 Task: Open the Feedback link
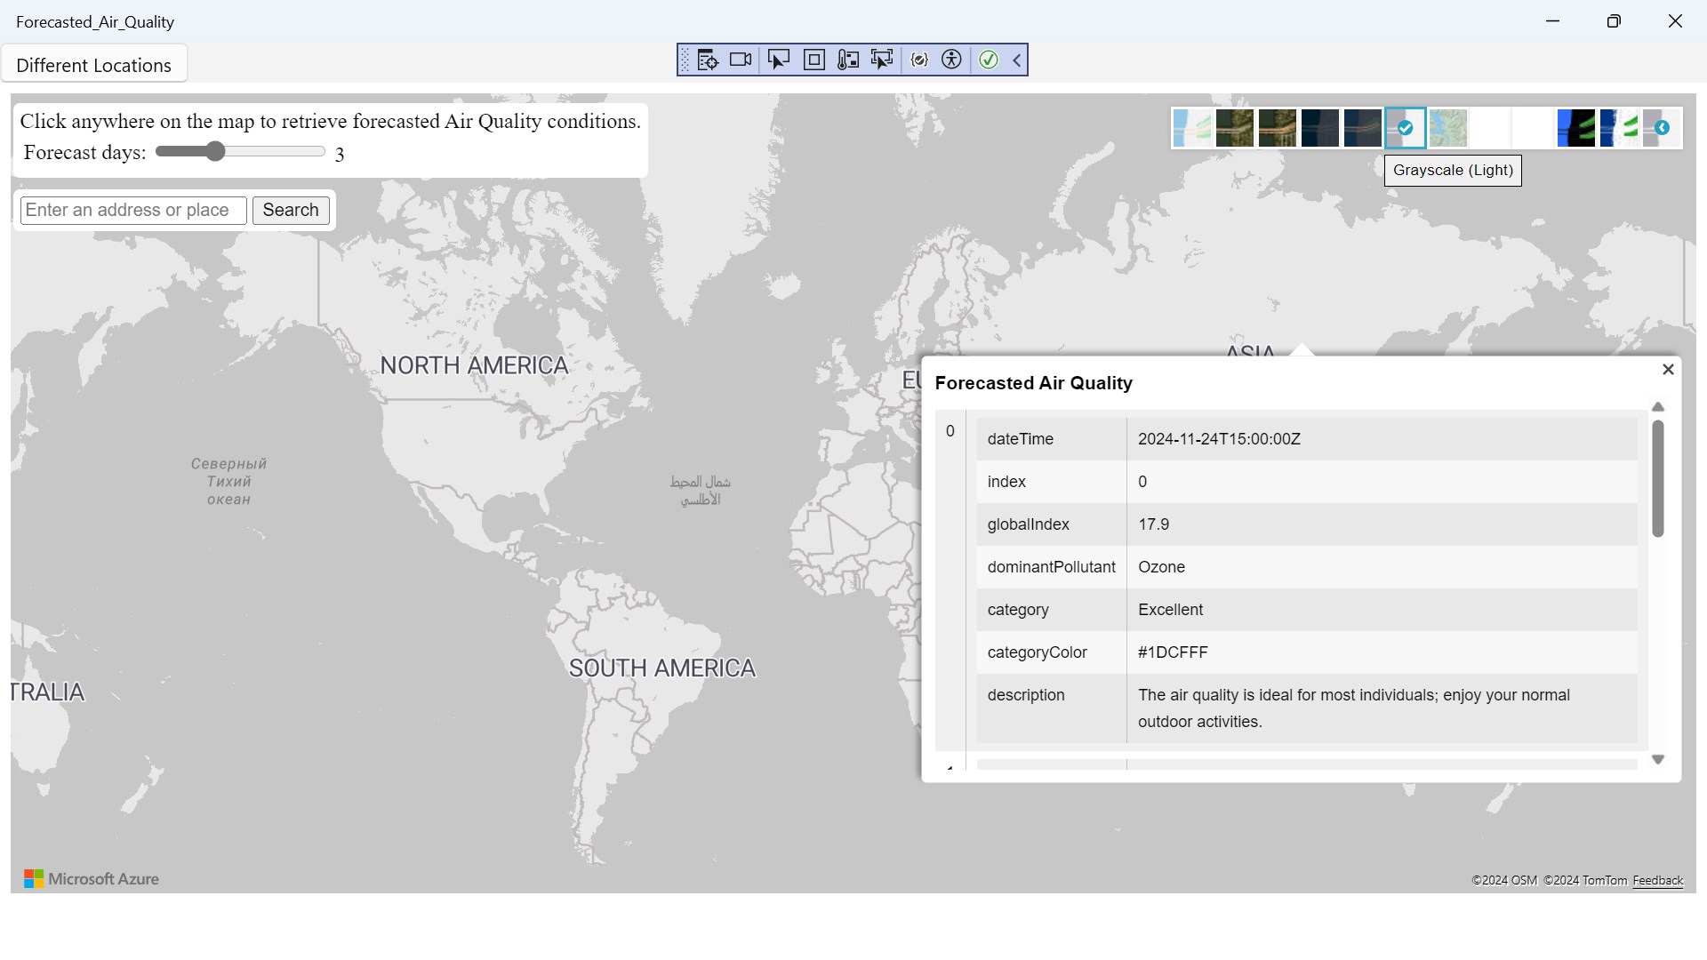coord(1657,880)
